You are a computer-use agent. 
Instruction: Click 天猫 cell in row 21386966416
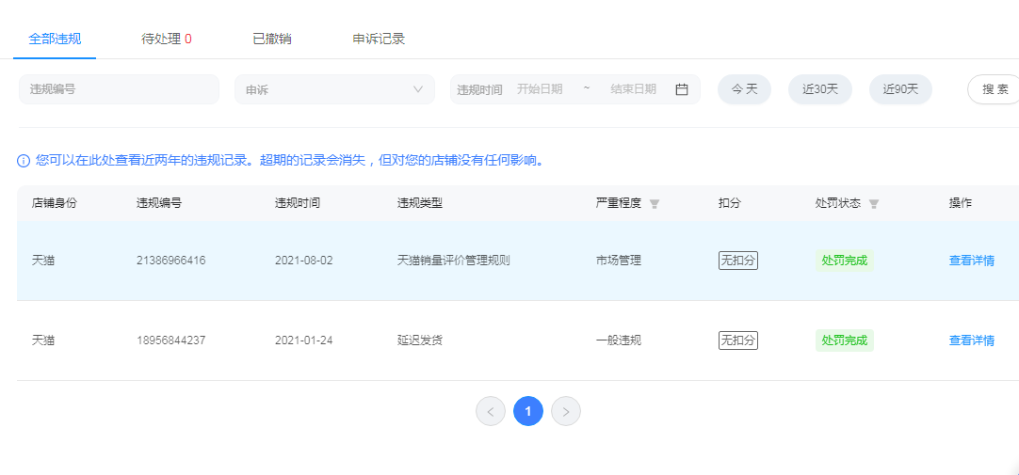(x=43, y=261)
